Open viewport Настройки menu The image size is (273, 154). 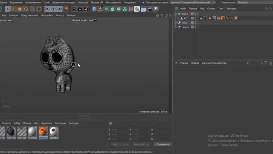[x=47, y=15]
